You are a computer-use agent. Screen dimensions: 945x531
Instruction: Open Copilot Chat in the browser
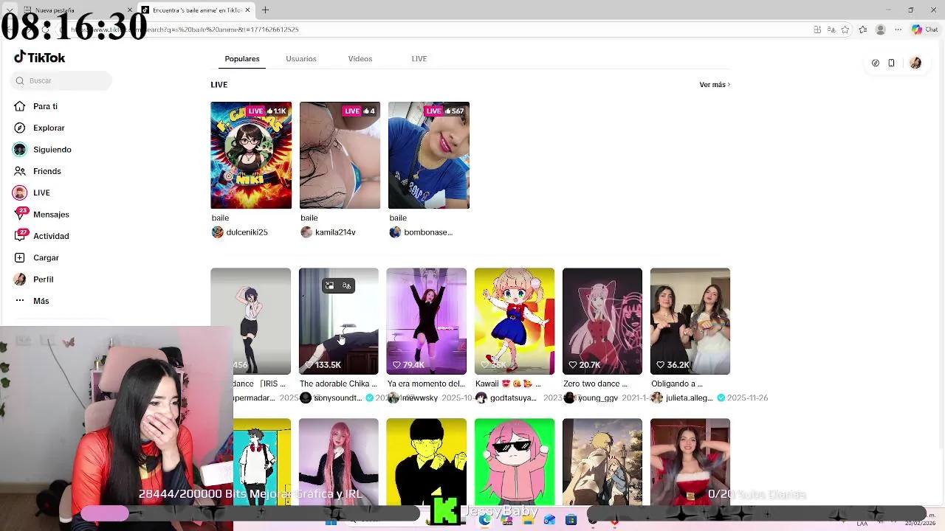tap(924, 29)
